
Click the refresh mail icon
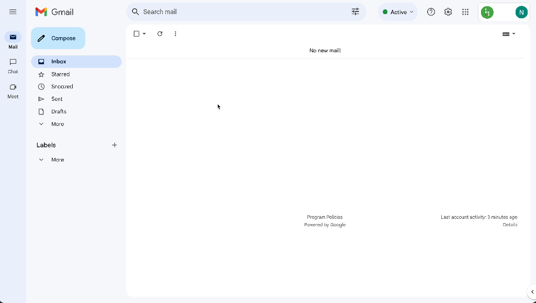(160, 34)
